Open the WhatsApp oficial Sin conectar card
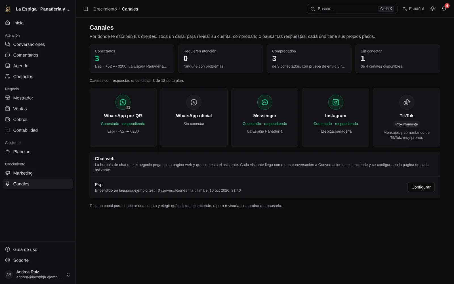 coord(194,117)
